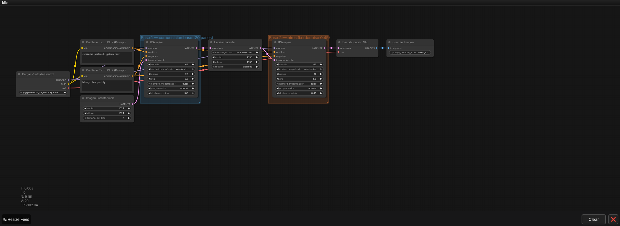Viewport: 620px width, 226px height.
Task: Collapse the Guardar Imagen node dot
Action: (x=389, y=42)
